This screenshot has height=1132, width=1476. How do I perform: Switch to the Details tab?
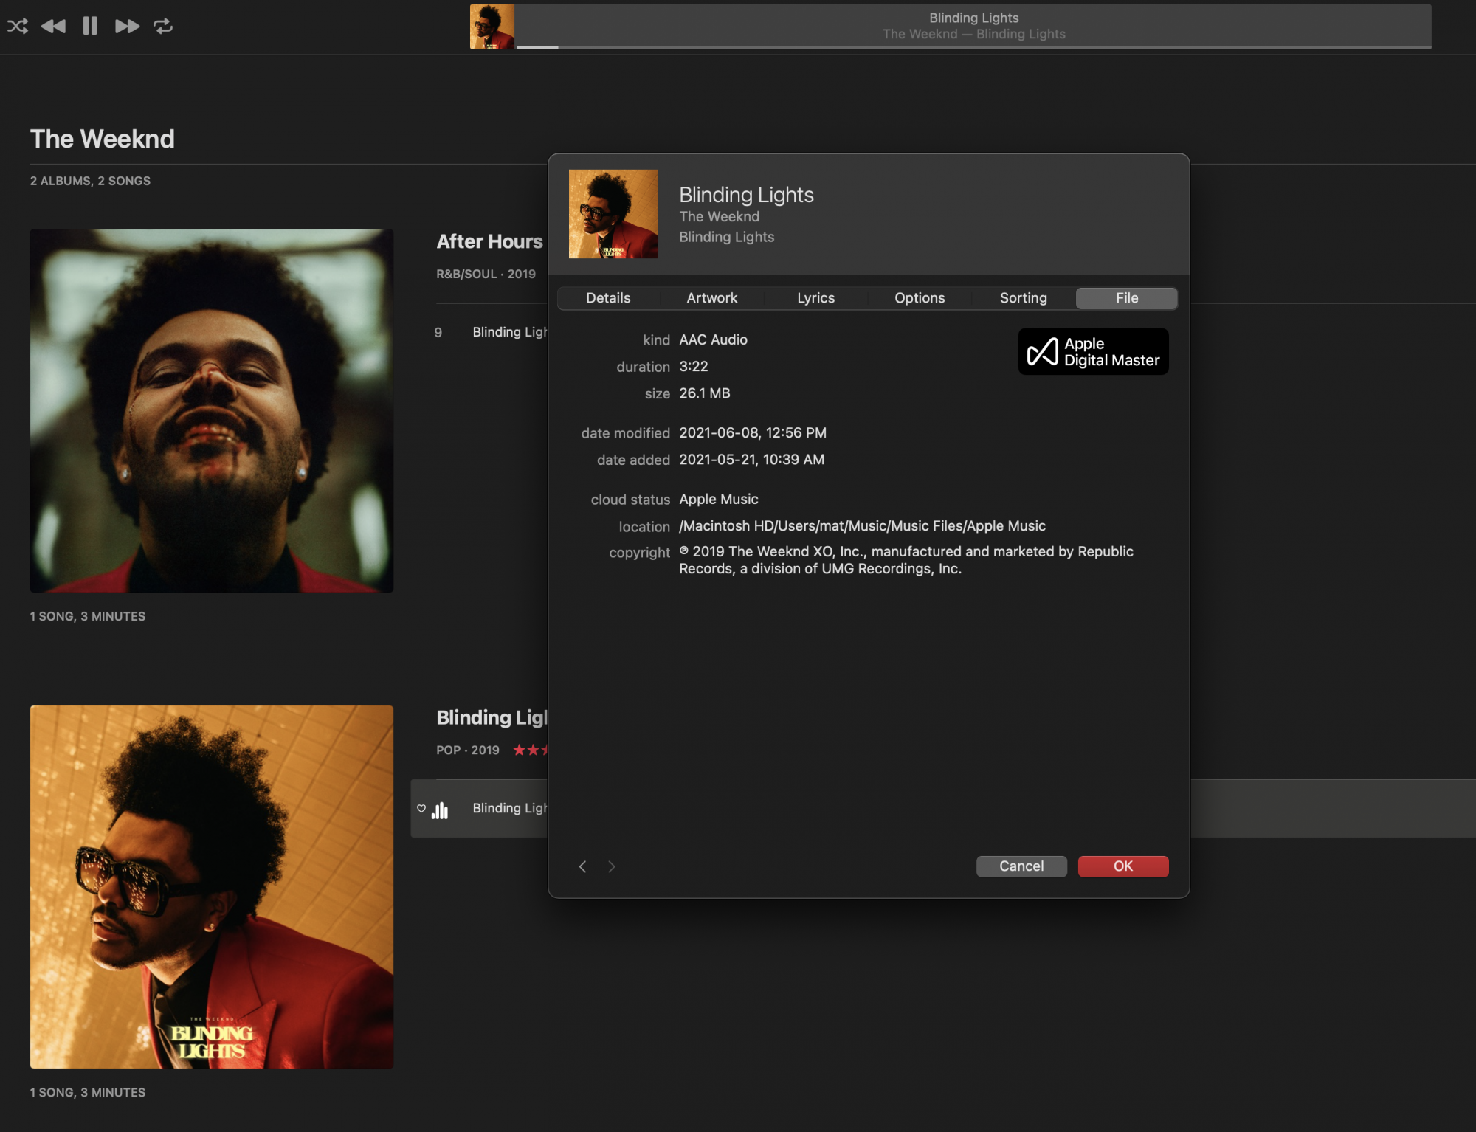point(608,297)
